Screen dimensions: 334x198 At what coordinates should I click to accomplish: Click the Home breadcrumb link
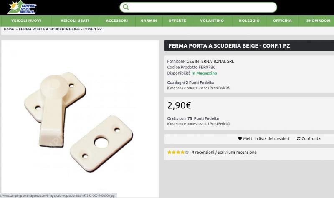9,29
